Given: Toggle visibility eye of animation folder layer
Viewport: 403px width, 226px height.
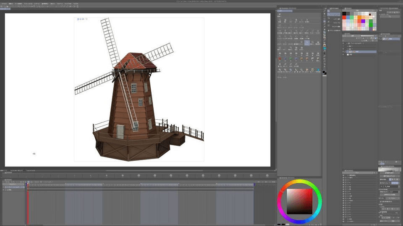Looking at the screenshot, I should 343,43.
